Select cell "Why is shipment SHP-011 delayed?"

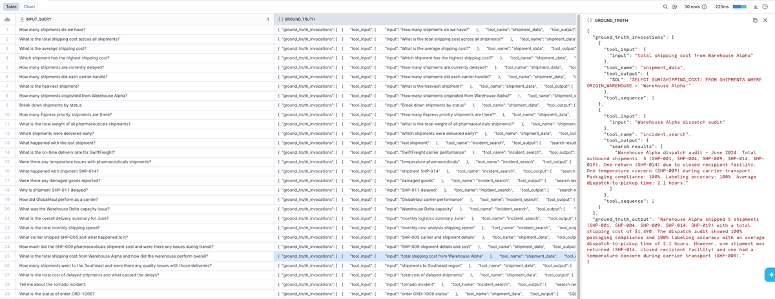(144, 190)
